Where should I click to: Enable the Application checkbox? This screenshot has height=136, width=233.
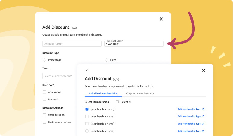pos(45,92)
